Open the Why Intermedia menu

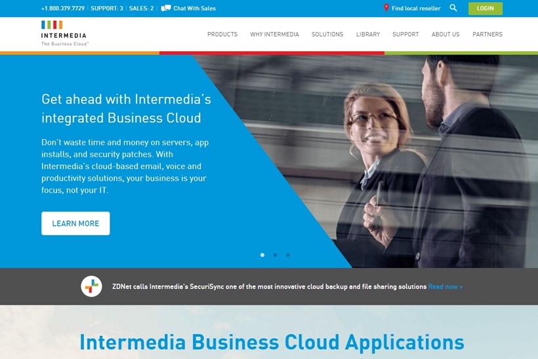coord(274,34)
